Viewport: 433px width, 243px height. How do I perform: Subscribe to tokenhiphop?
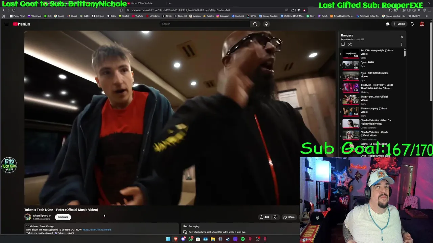pyautogui.click(x=63, y=217)
